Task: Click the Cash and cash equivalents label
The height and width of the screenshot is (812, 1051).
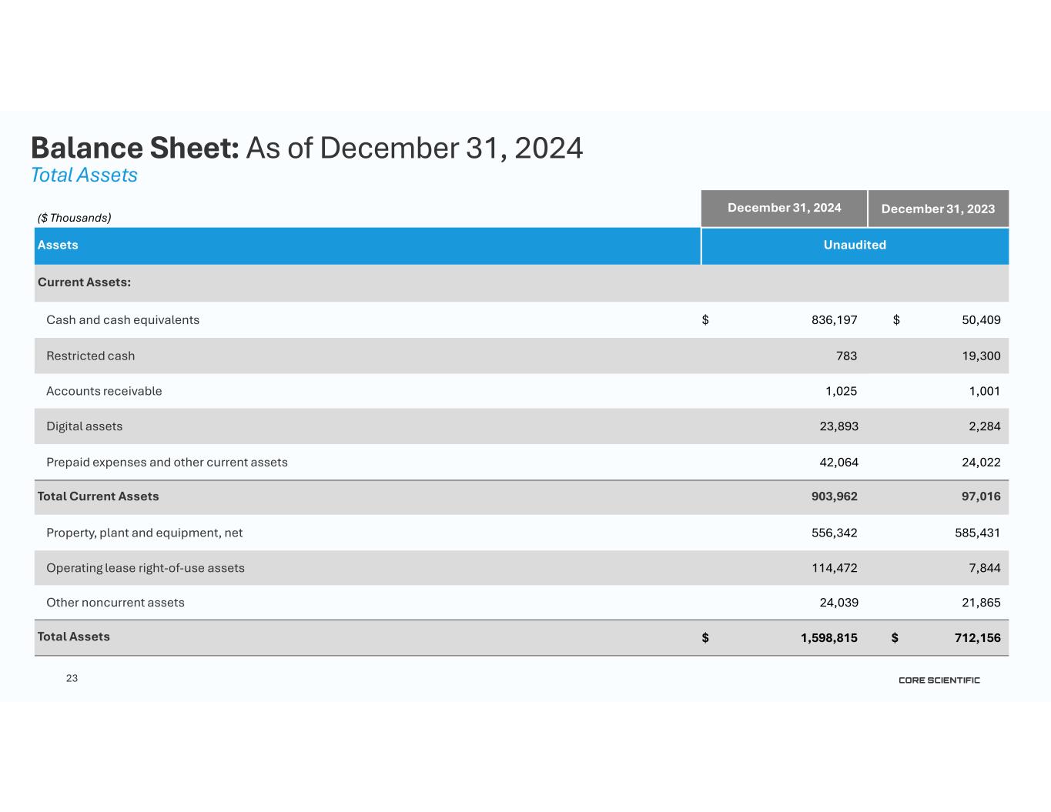Action: coord(122,320)
